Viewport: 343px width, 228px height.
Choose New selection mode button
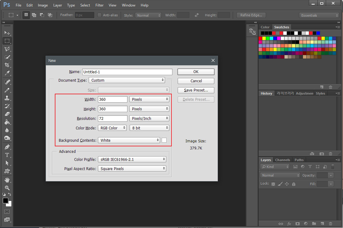26,15
